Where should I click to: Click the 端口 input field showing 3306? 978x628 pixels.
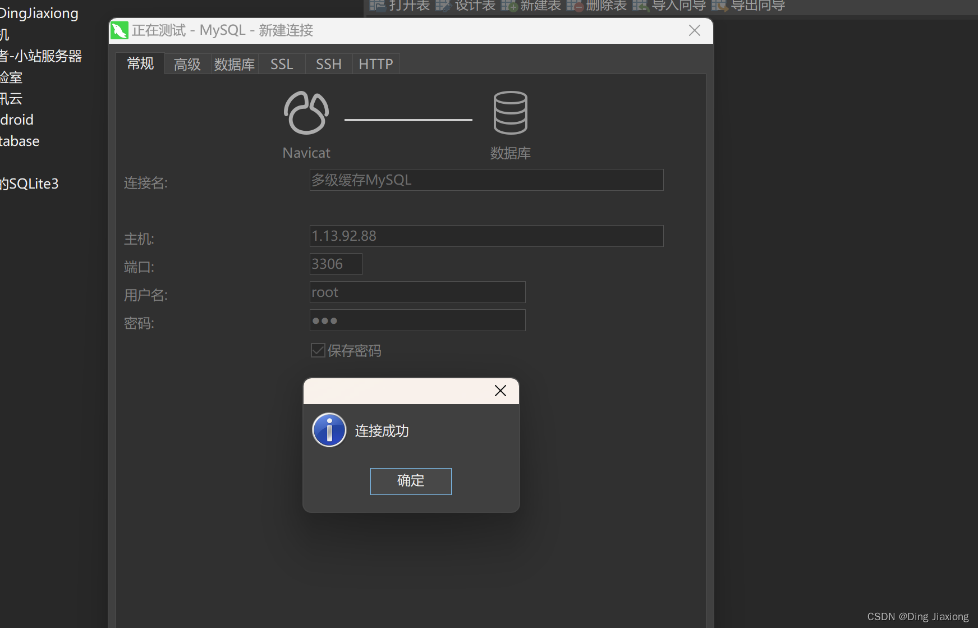click(x=336, y=264)
